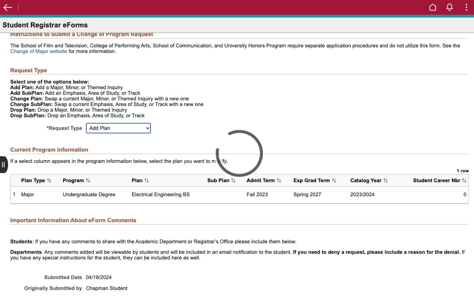Sort the table by the Plan column
Viewport: 474px width, 297px height.
point(140,180)
